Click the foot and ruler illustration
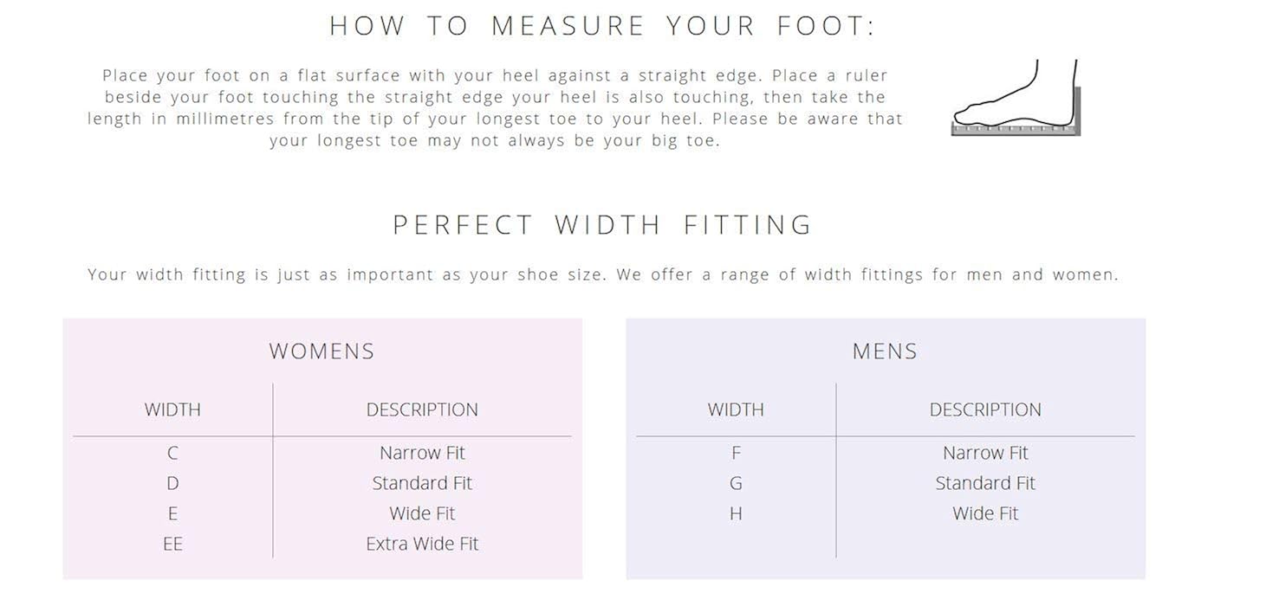 (x=1016, y=99)
